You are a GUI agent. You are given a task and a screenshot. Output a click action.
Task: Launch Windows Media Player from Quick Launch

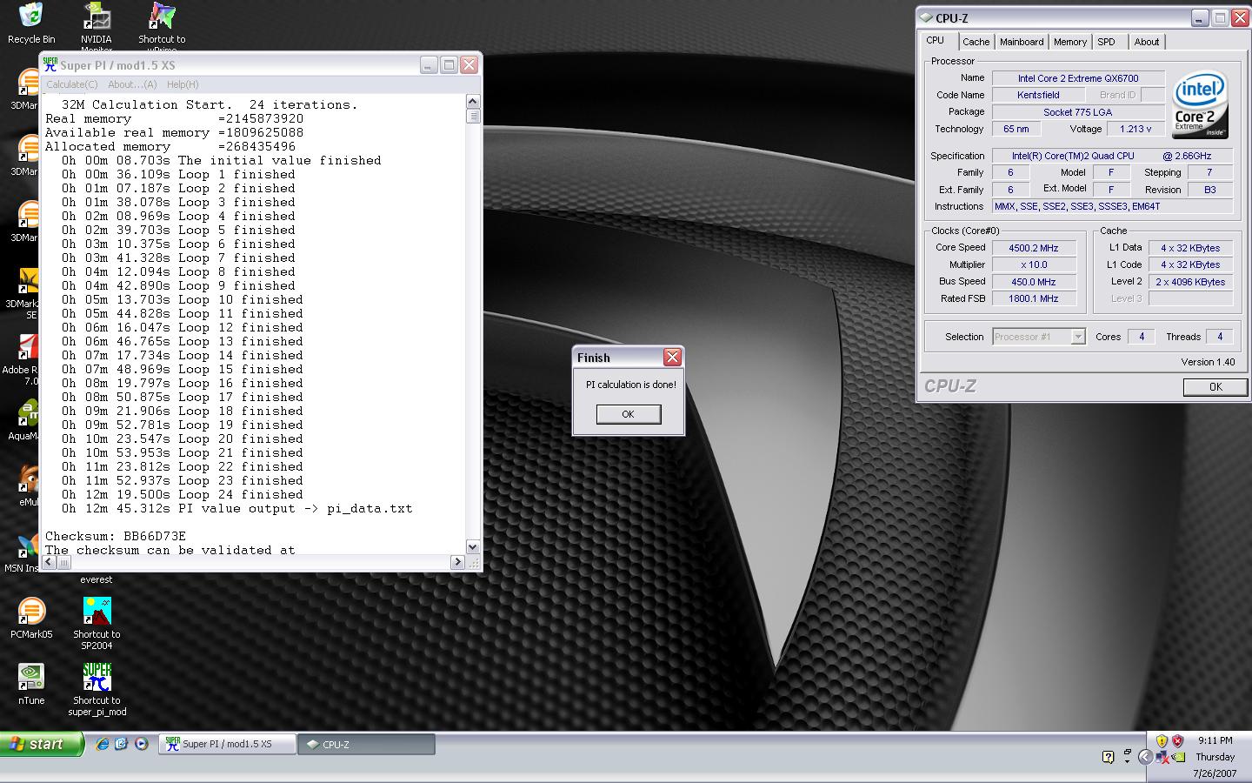[x=141, y=744]
